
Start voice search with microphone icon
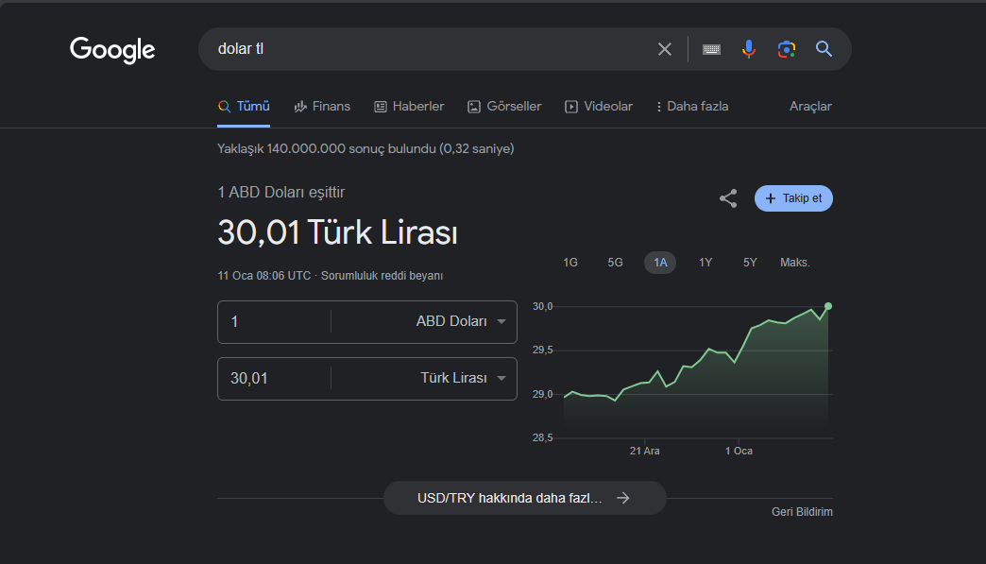748,49
